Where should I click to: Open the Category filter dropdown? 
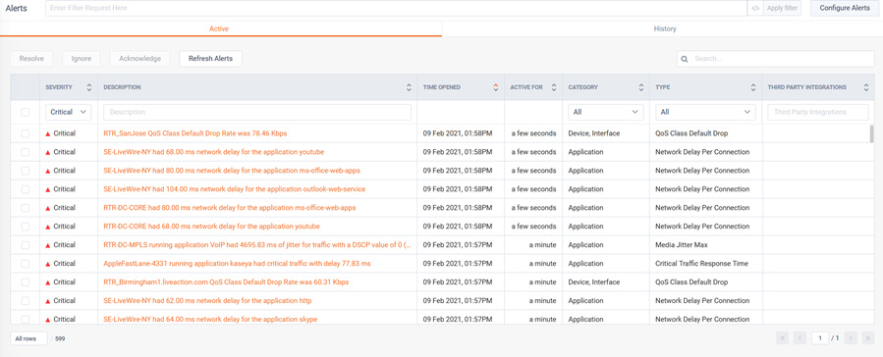(x=606, y=112)
